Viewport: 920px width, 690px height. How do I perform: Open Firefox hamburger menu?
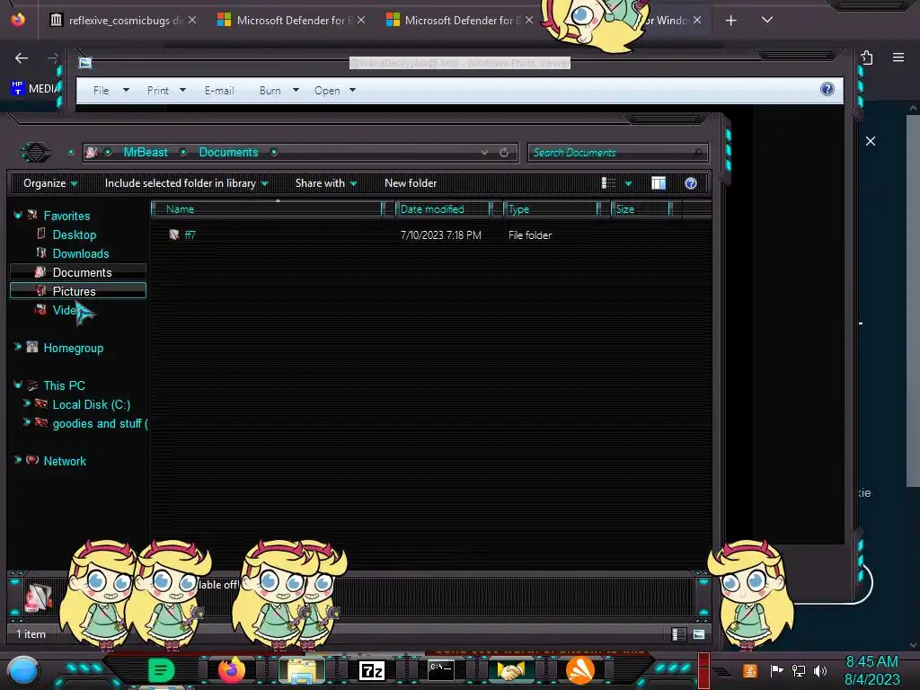click(898, 57)
